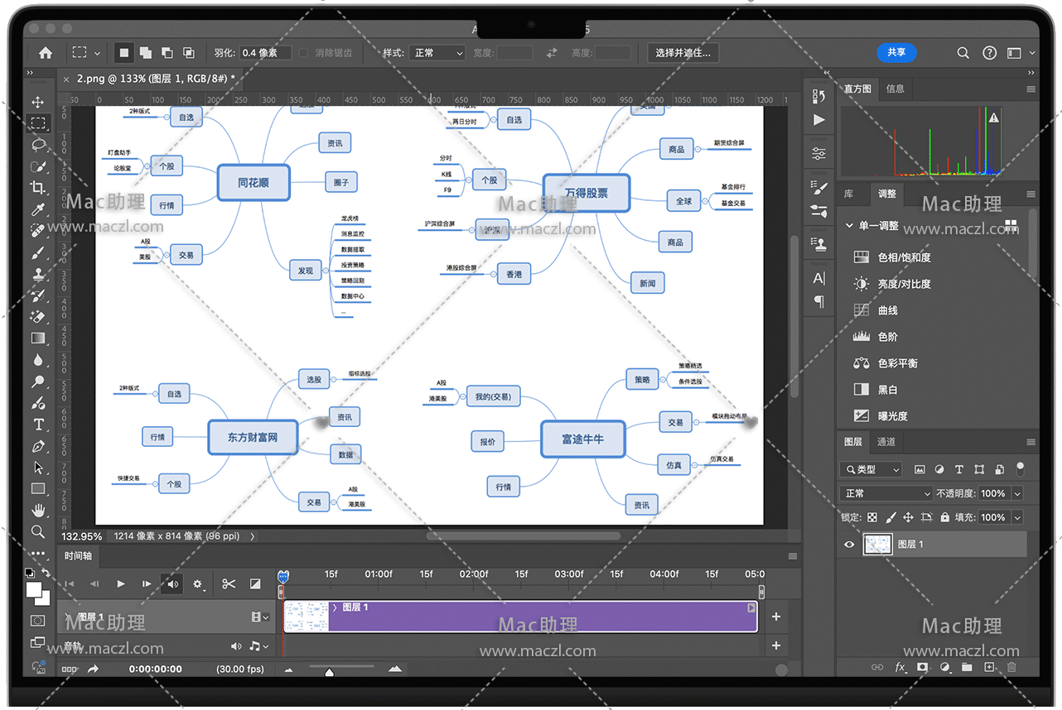Toggle the layer filter switch on or off
1062x710 pixels.
1021,468
